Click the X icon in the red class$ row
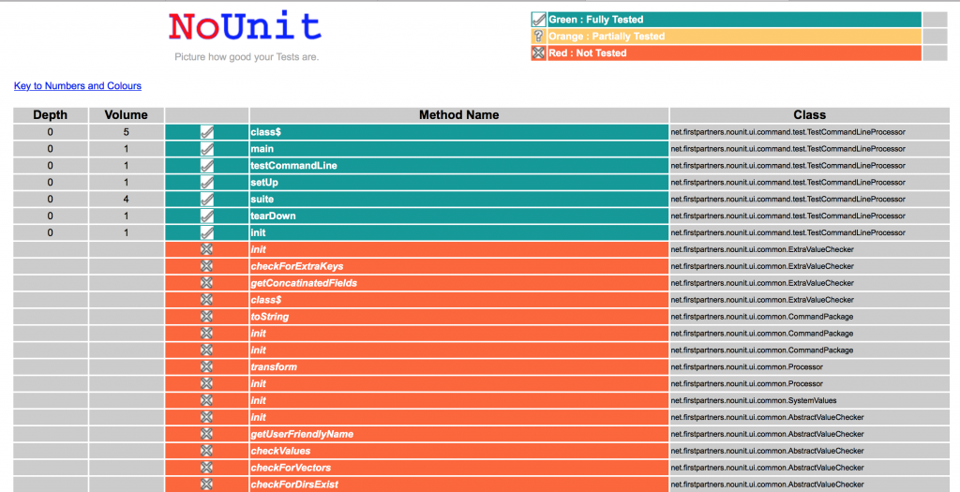This screenshot has width=960, height=492. [x=206, y=300]
